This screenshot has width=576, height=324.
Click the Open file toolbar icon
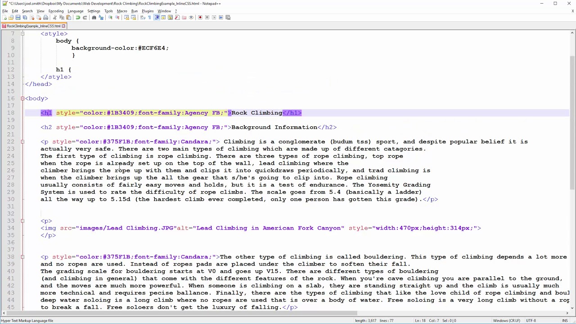click(x=11, y=18)
